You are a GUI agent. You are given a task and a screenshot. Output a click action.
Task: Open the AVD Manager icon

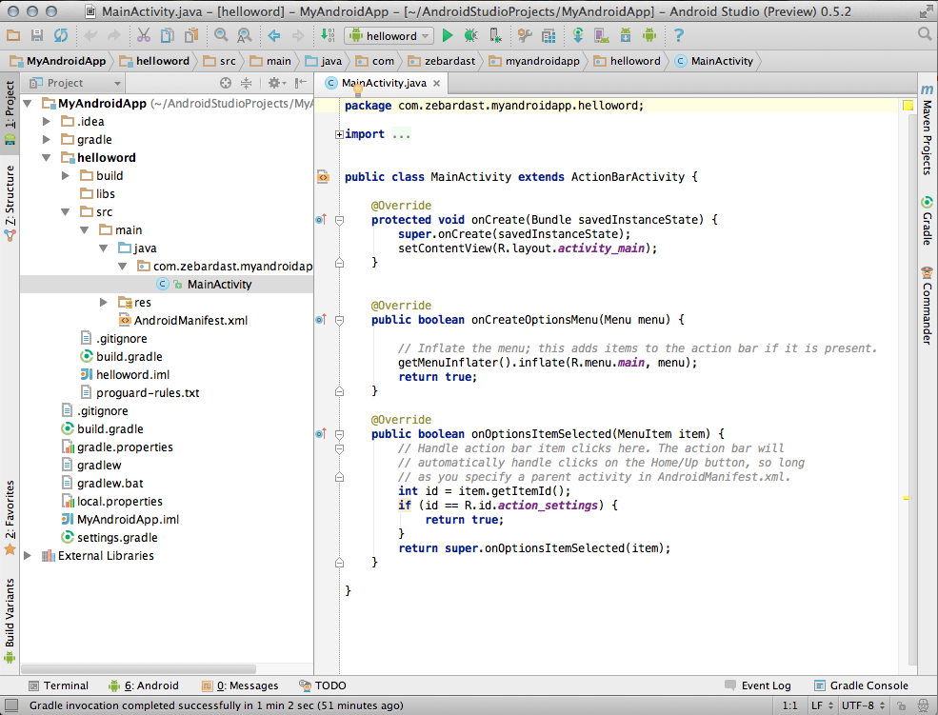(602, 36)
